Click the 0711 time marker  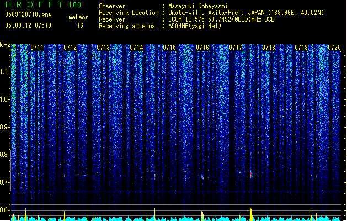[37, 48]
